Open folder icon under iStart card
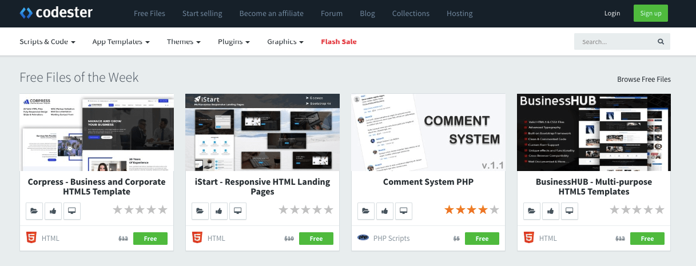This screenshot has width=696, height=266. click(200, 211)
